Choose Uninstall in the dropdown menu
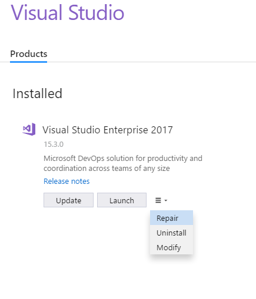This screenshot has height=299, width=256. coord(171,233)
